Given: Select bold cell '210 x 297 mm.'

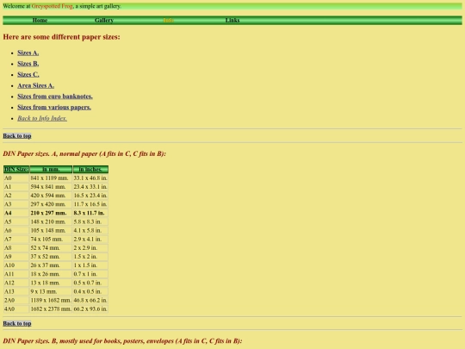Looking at the screenshot, I should (x=51, y=213).
